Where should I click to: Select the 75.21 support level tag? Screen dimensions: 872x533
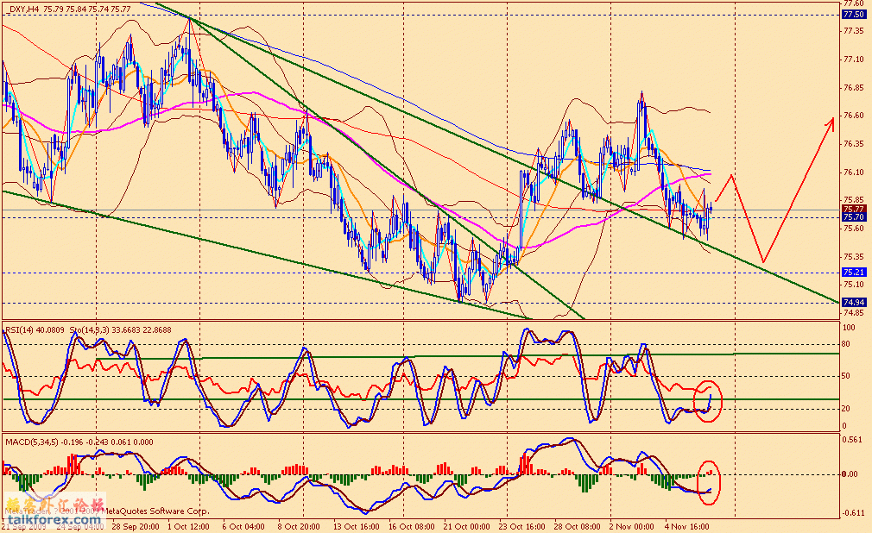854,273
